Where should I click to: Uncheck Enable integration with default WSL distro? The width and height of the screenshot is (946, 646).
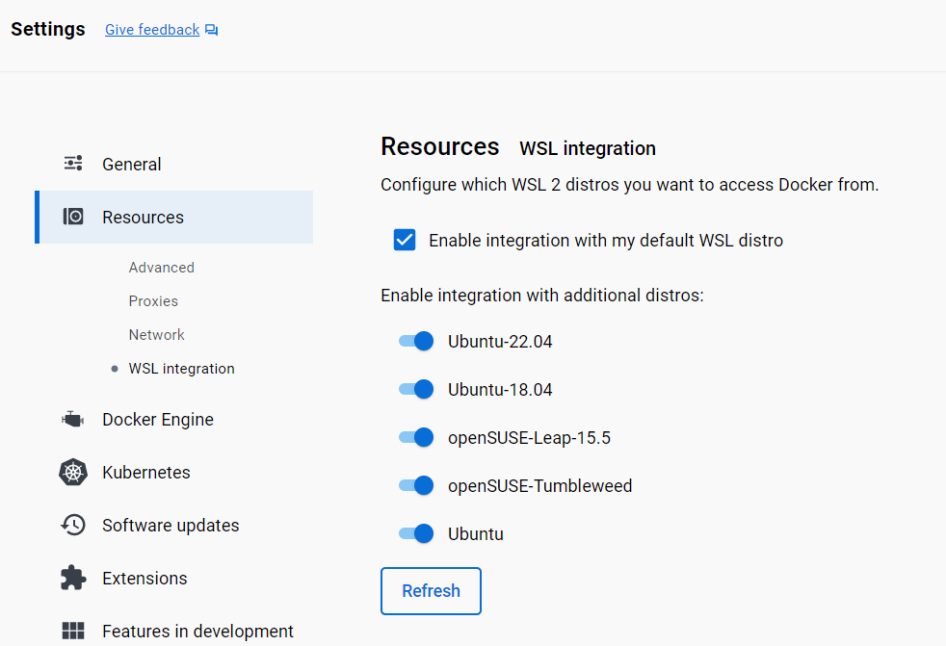405,240
